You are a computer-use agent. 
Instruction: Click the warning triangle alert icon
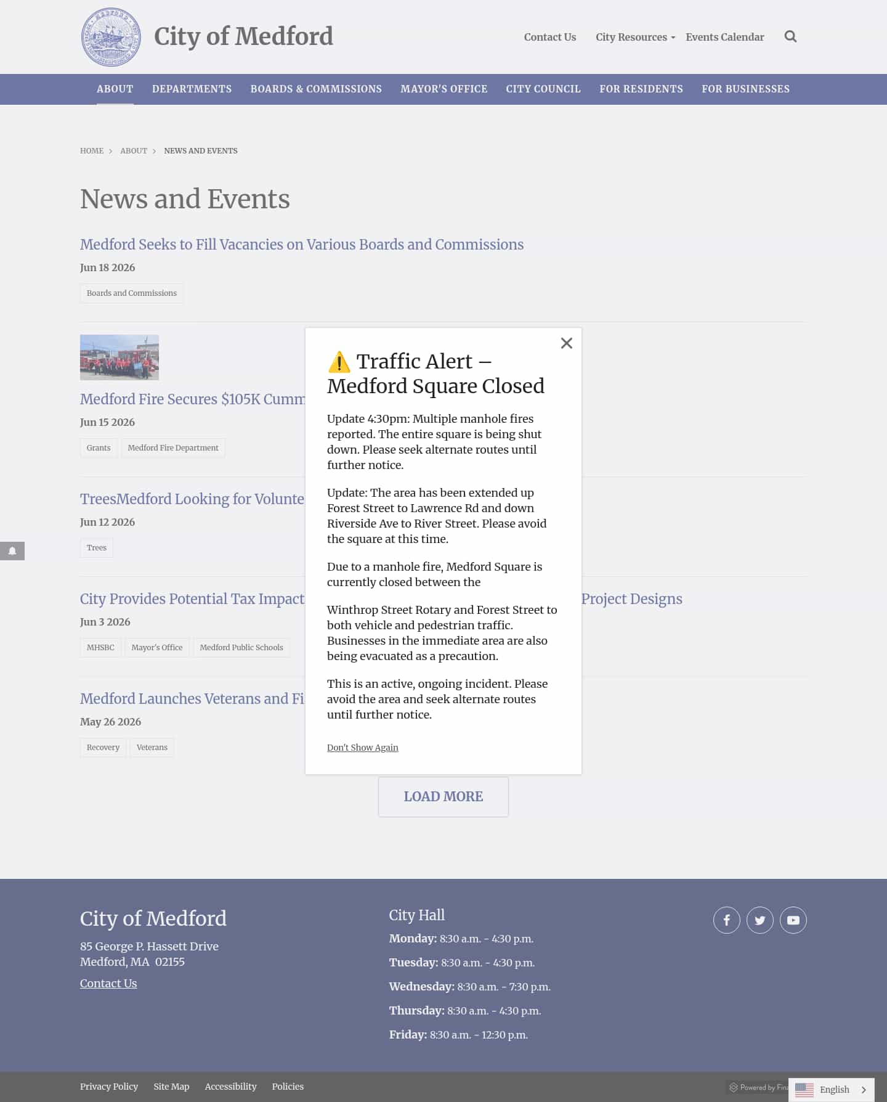click(339, 362)
